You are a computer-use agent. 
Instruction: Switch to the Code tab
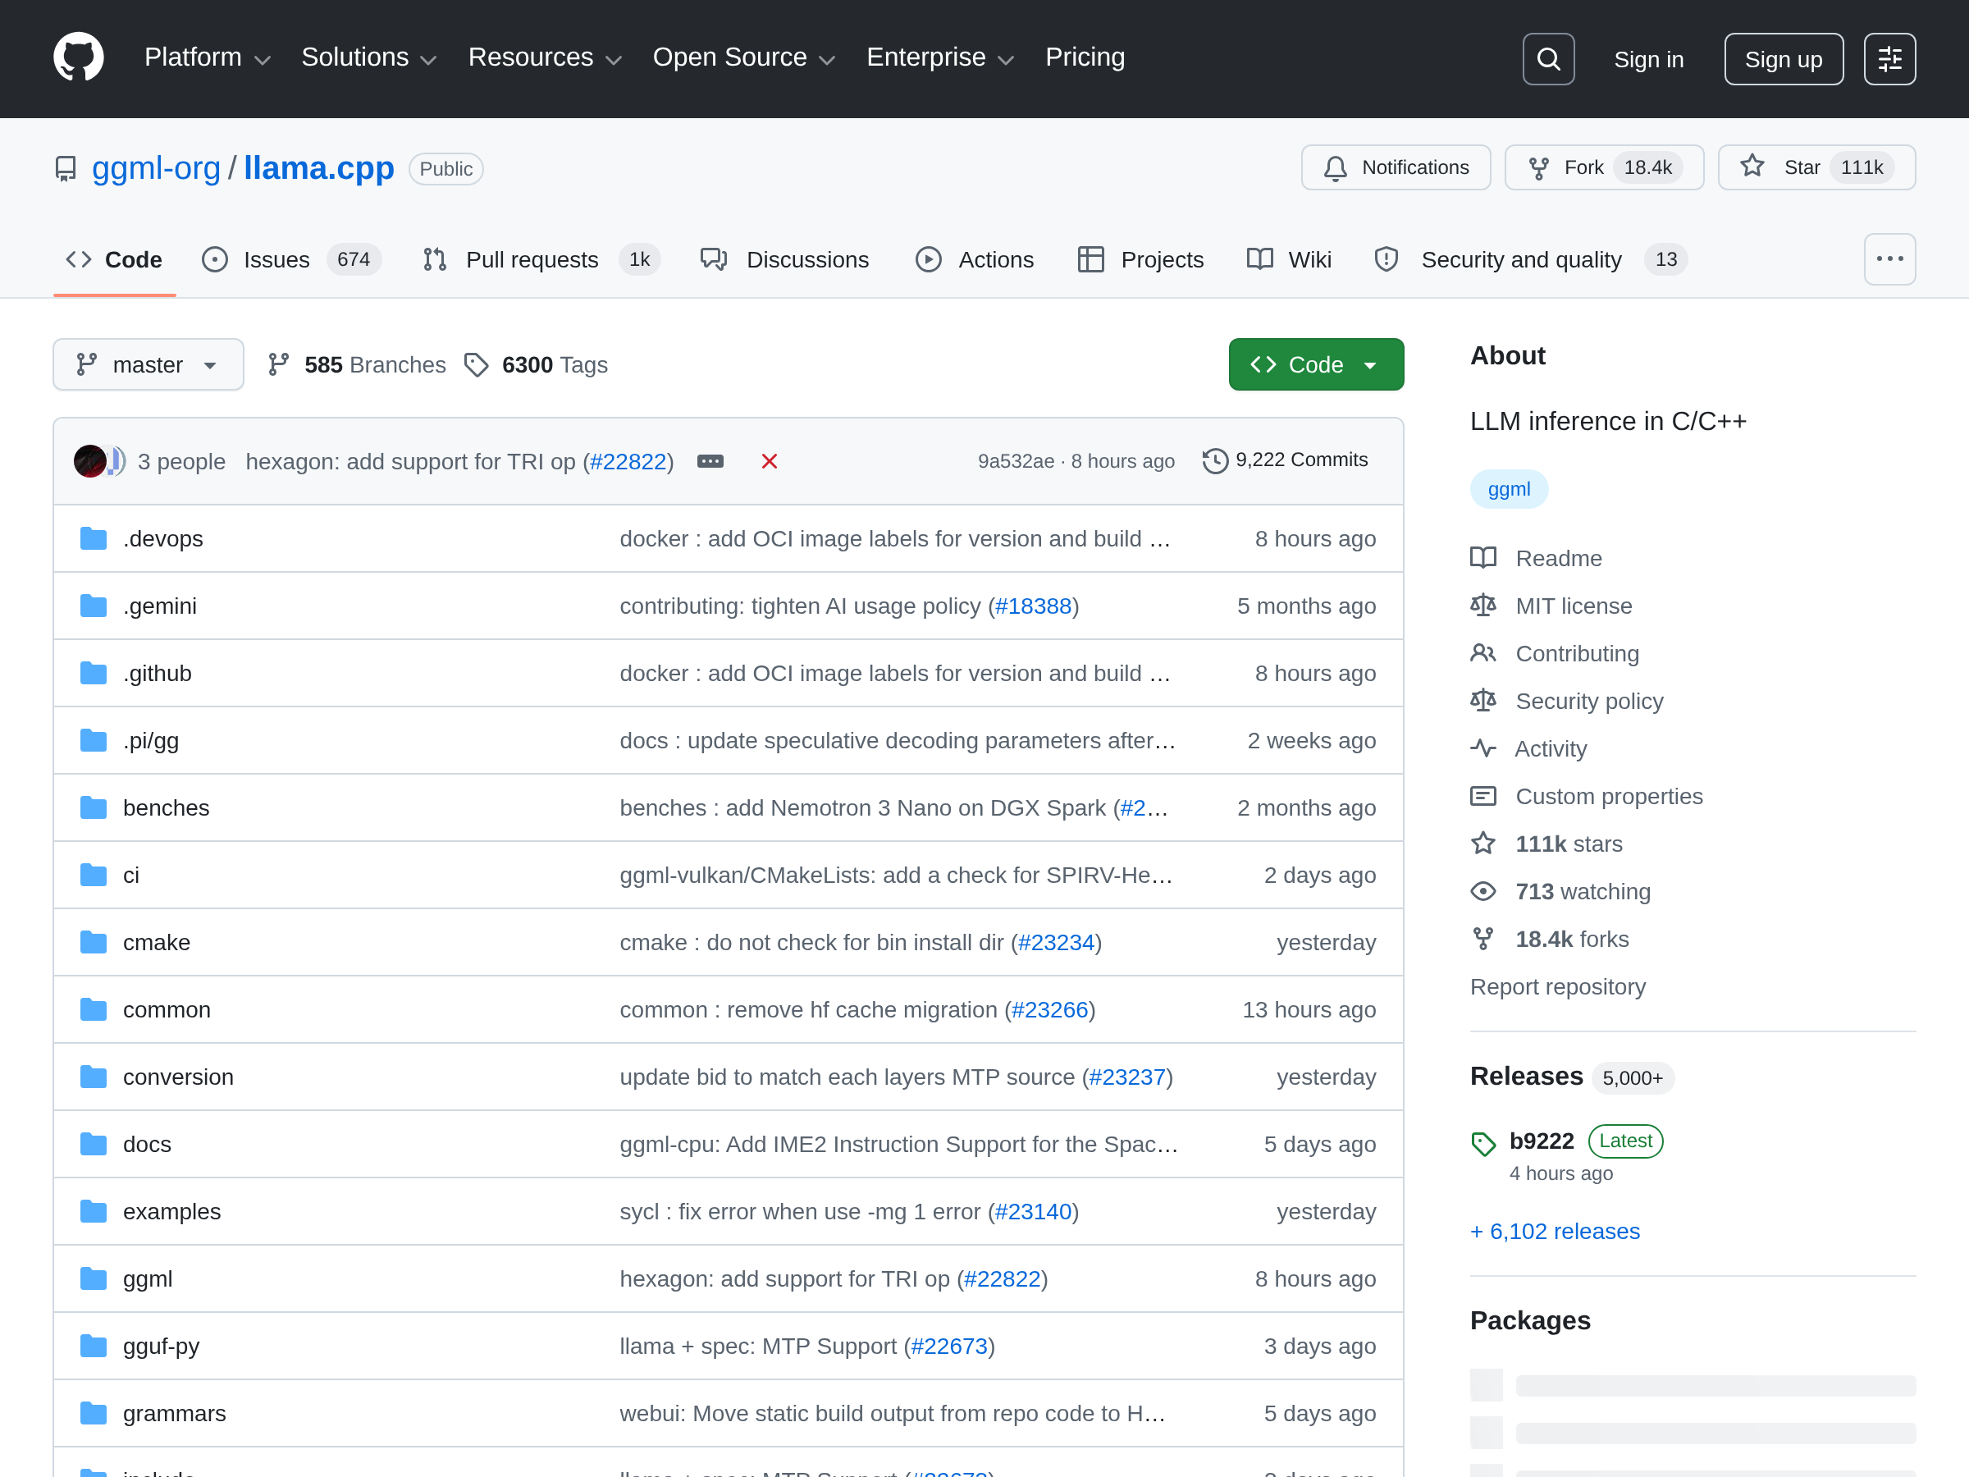114,260
